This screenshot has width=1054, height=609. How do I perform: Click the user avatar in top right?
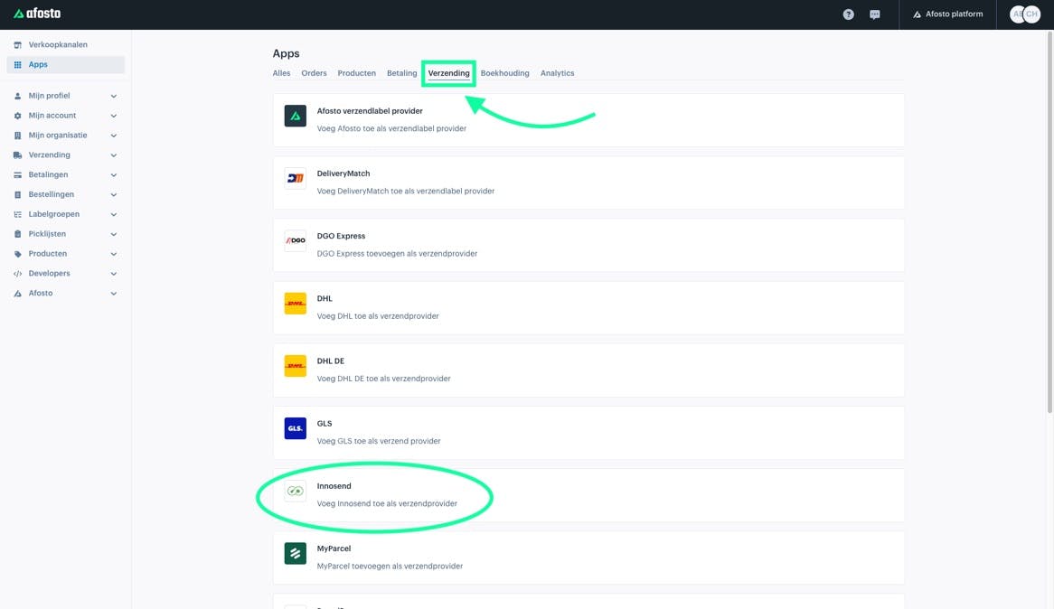click(1025, 14)
